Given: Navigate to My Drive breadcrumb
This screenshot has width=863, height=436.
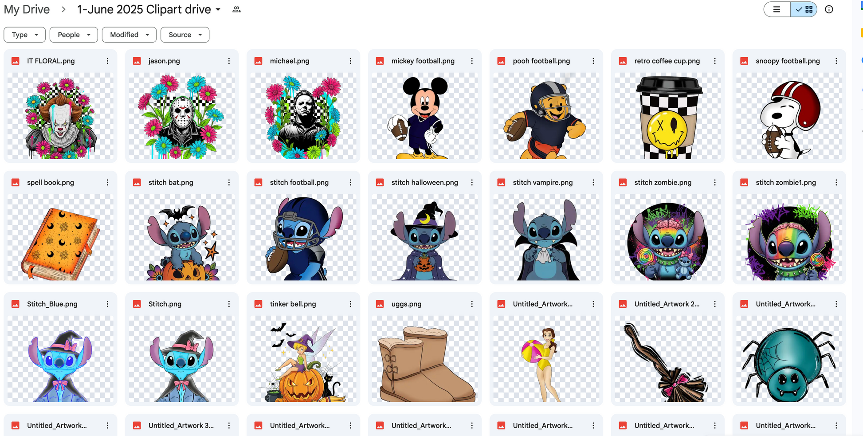Looking at the screenshot, I should coord(27,9).
